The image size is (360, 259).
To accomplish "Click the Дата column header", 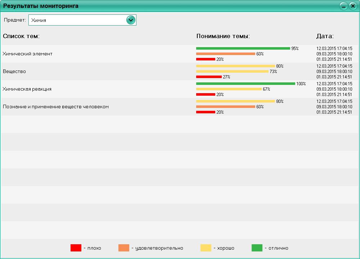I will (325, 36).
